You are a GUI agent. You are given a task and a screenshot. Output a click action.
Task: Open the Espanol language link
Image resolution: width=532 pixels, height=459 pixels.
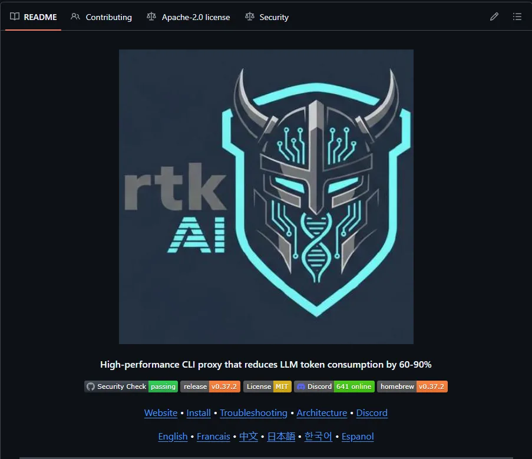[x=358, y=437]
